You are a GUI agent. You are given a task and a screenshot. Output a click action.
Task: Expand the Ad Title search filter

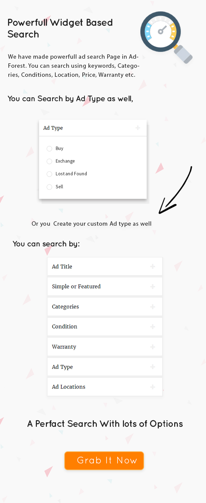tap(105, 267)
